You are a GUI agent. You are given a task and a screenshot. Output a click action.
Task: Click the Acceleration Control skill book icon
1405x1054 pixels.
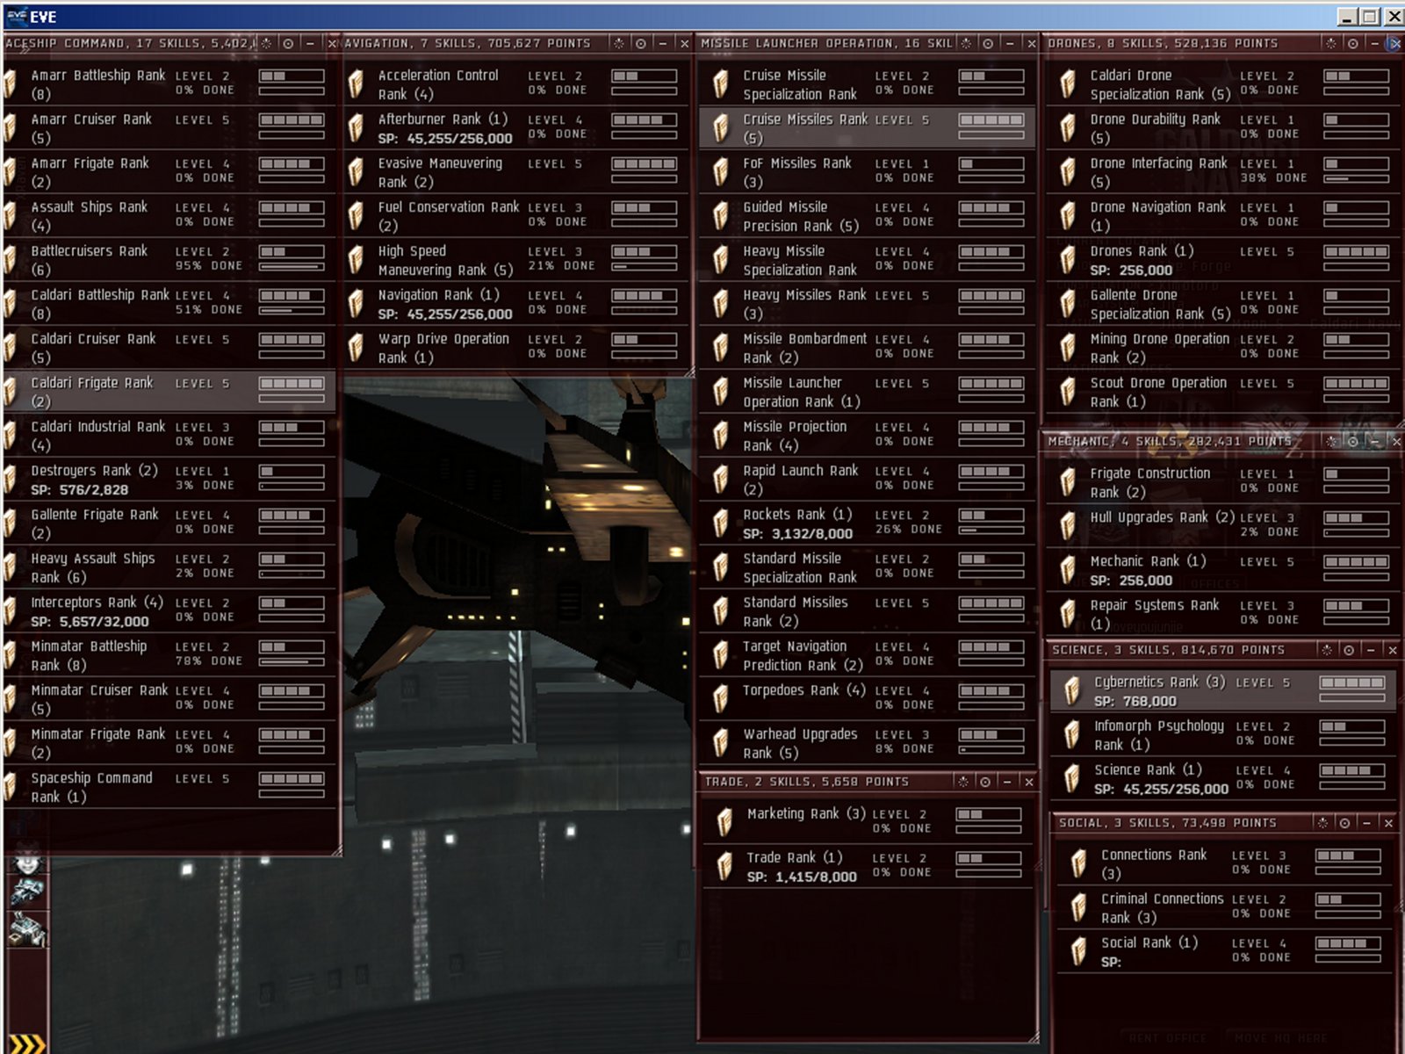(356, 84)
